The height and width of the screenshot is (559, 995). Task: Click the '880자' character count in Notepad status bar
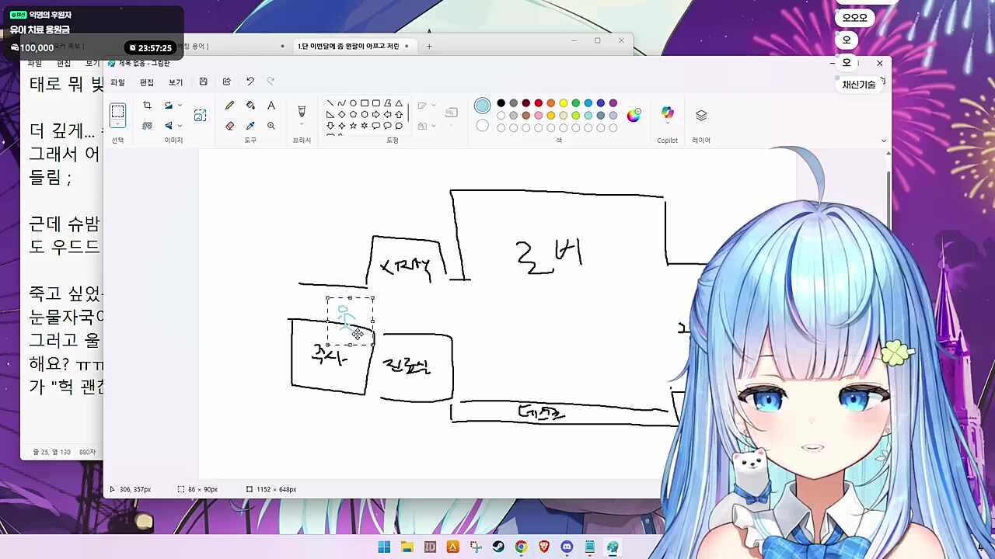pos(87,452)
